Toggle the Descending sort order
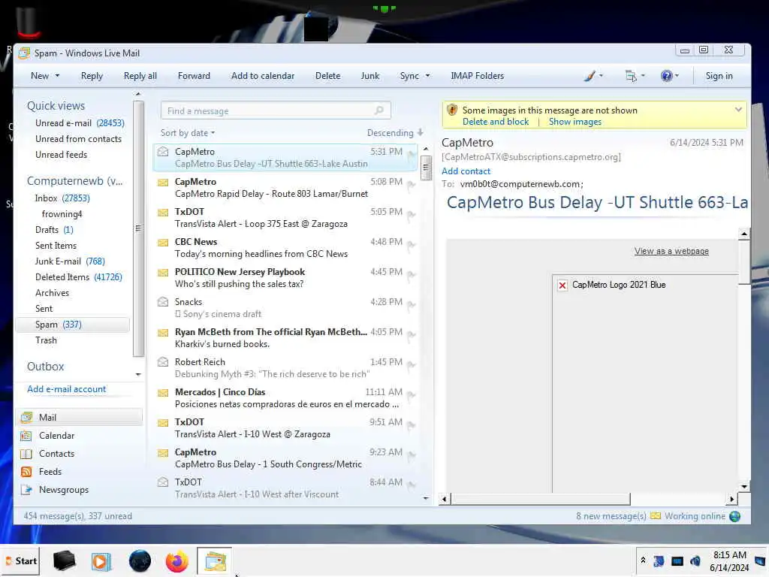The image size is (769, 577). (x=395, y=133)
